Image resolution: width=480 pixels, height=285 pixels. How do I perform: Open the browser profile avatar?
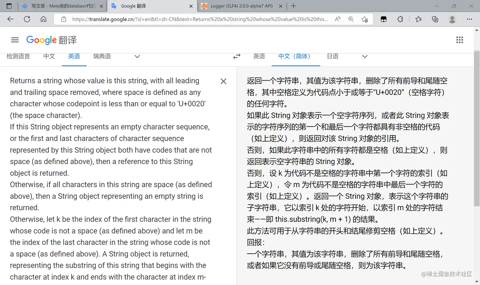point(452,19)
